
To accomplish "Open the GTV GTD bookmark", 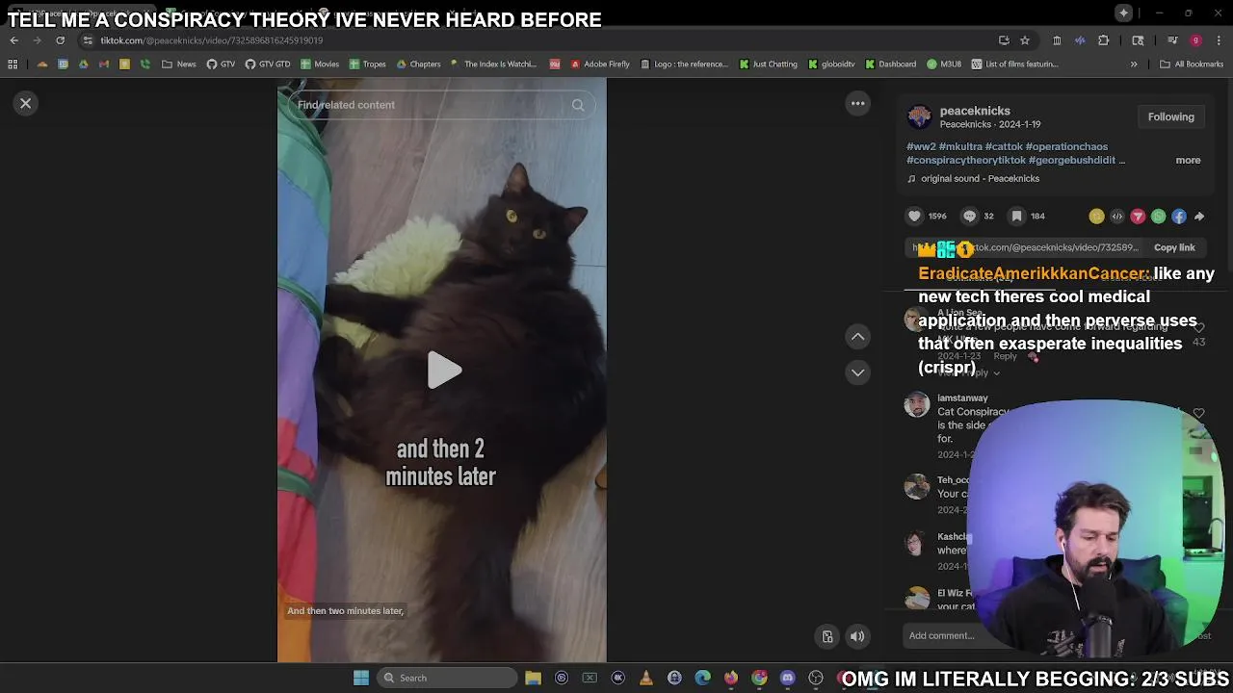I will 268,64.
